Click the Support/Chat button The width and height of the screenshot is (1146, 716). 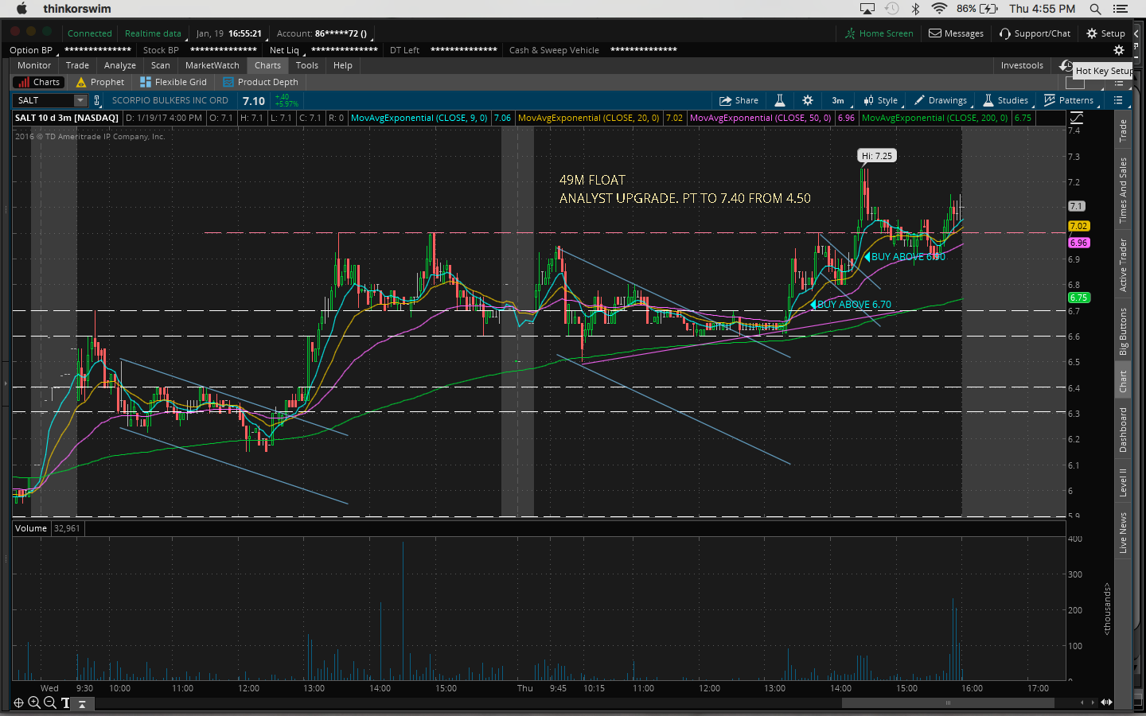pyautogui.click(x=1035, y=33)
